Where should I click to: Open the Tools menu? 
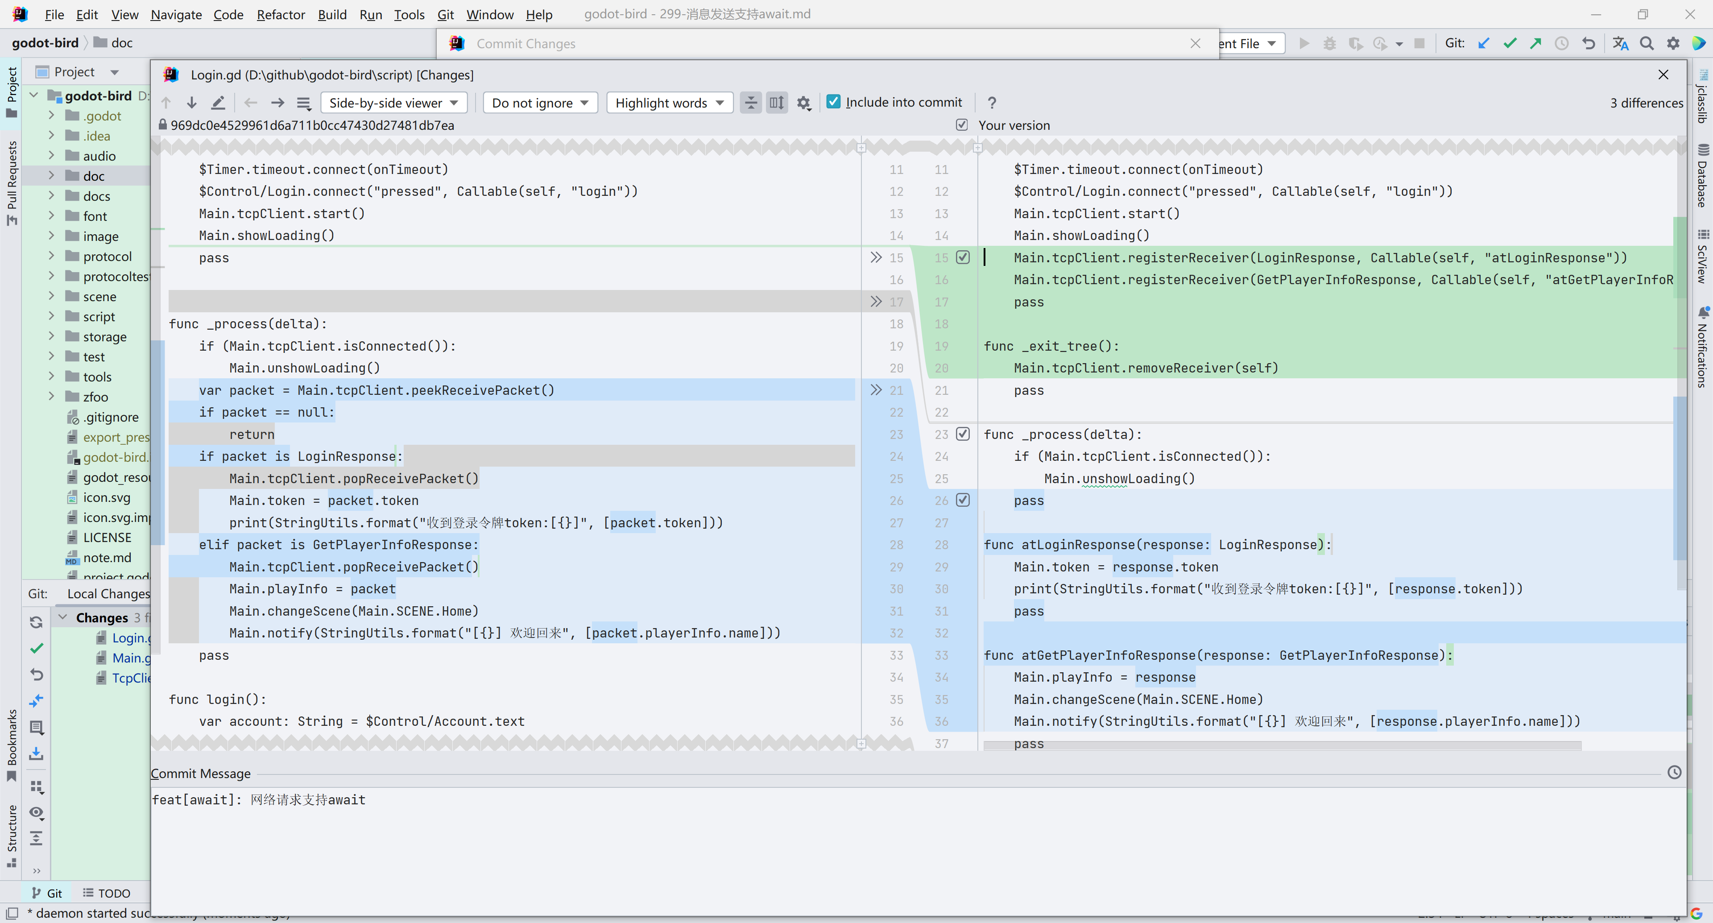(x=409, y=14)
